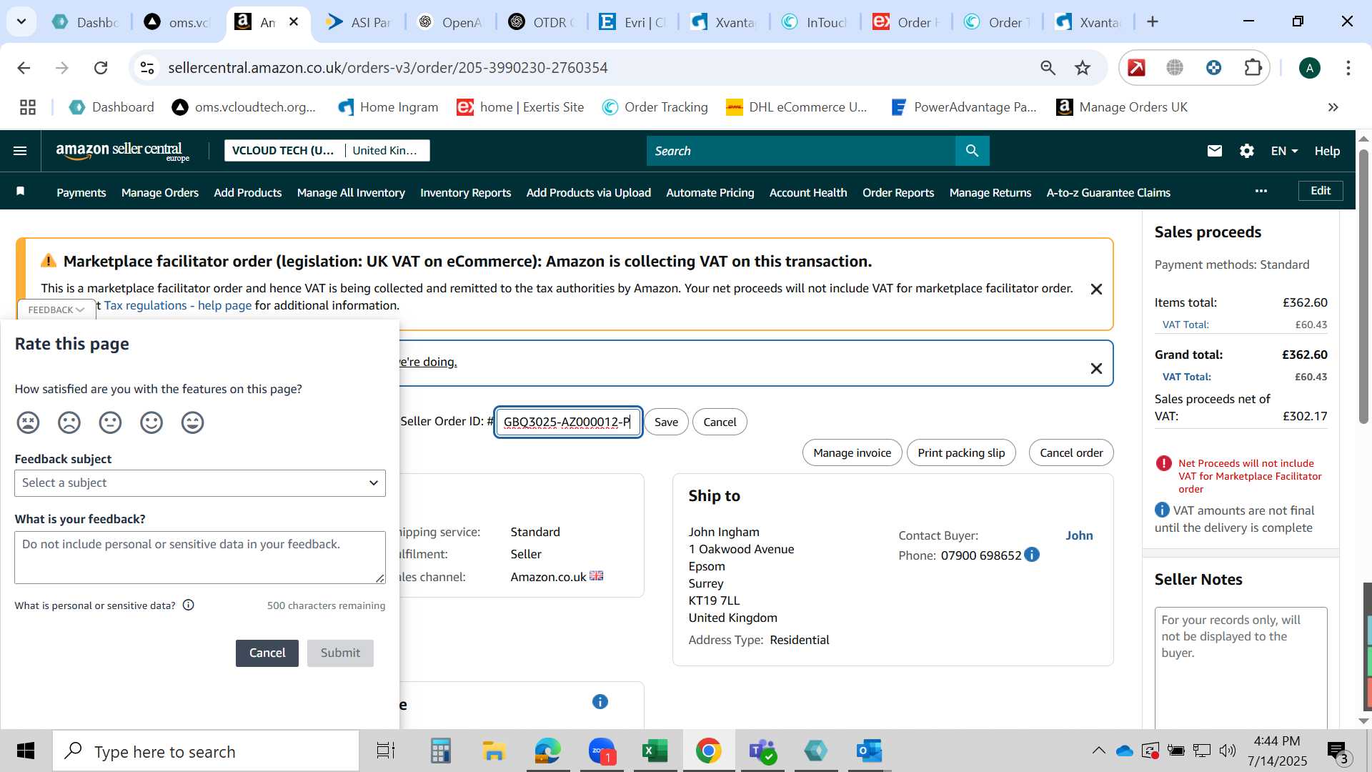This screenshot has width=1372, height=772.
Task: Open the bookmarks apps grid icon
Action: (x=28, y=107)
